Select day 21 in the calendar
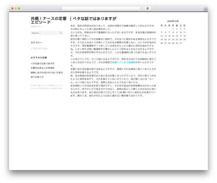 169,39
